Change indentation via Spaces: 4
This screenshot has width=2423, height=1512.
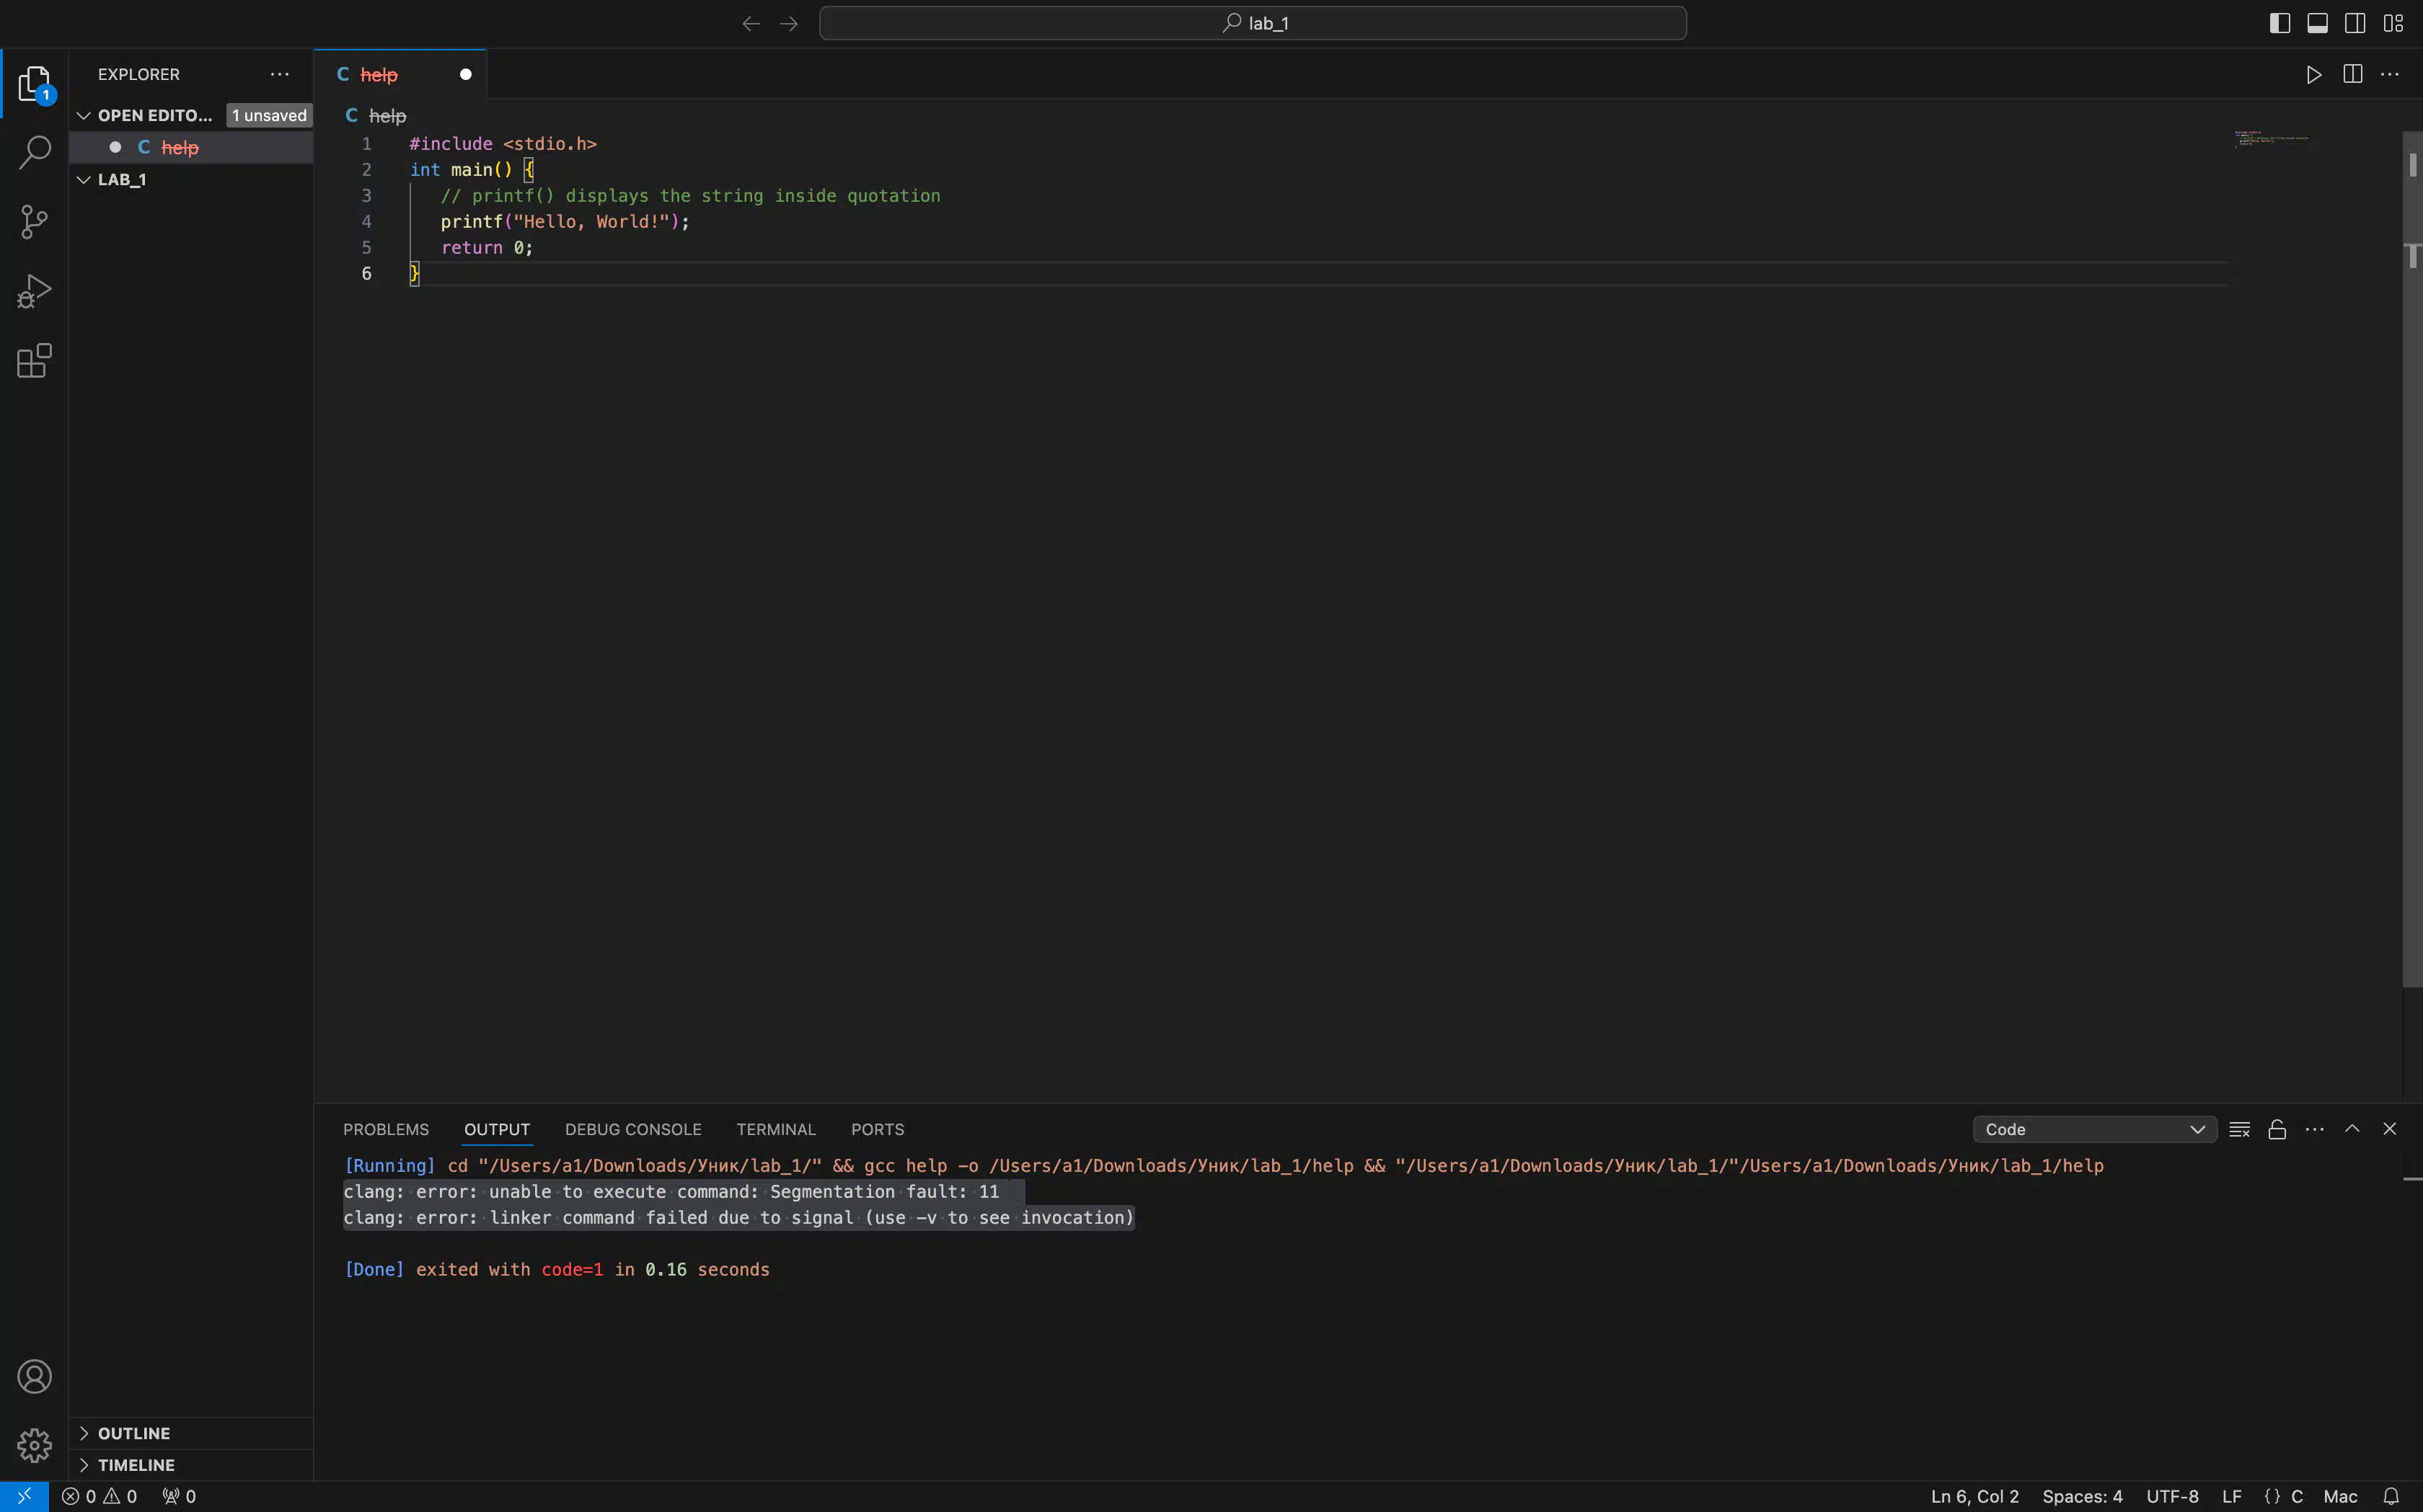tap(2082, 1497)
